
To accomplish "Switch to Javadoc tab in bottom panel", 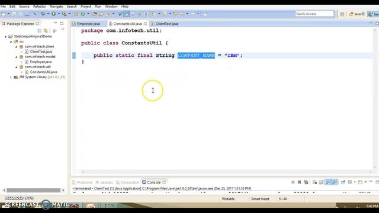I will click(104, 182).
